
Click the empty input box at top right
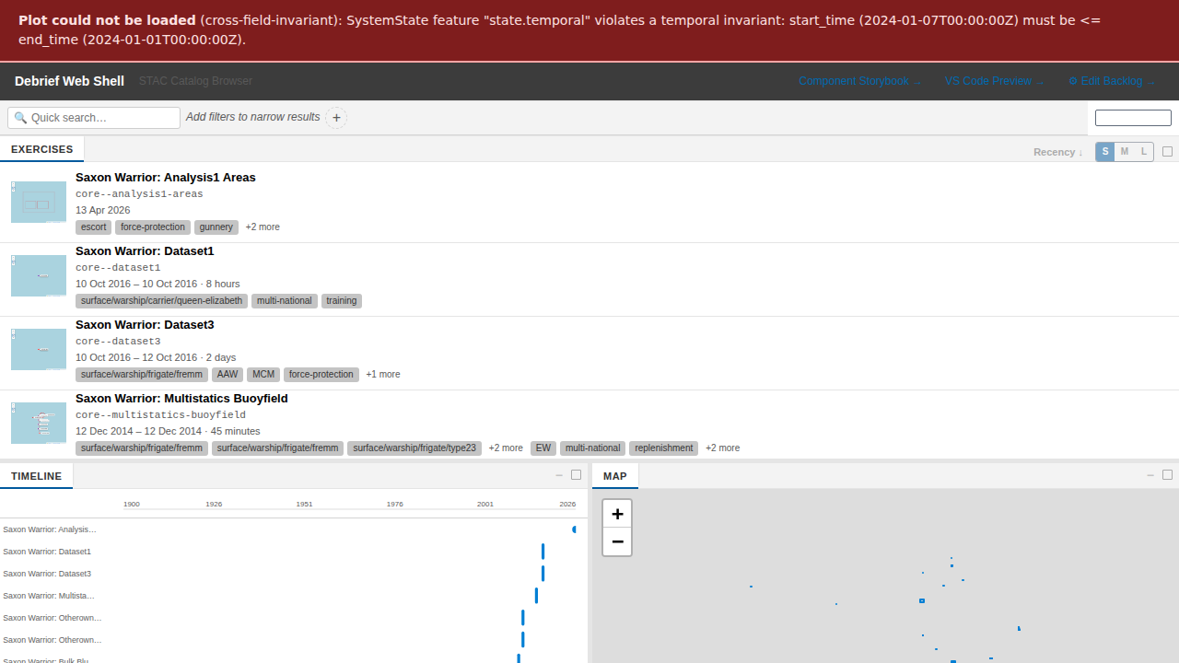(1133, 118)
